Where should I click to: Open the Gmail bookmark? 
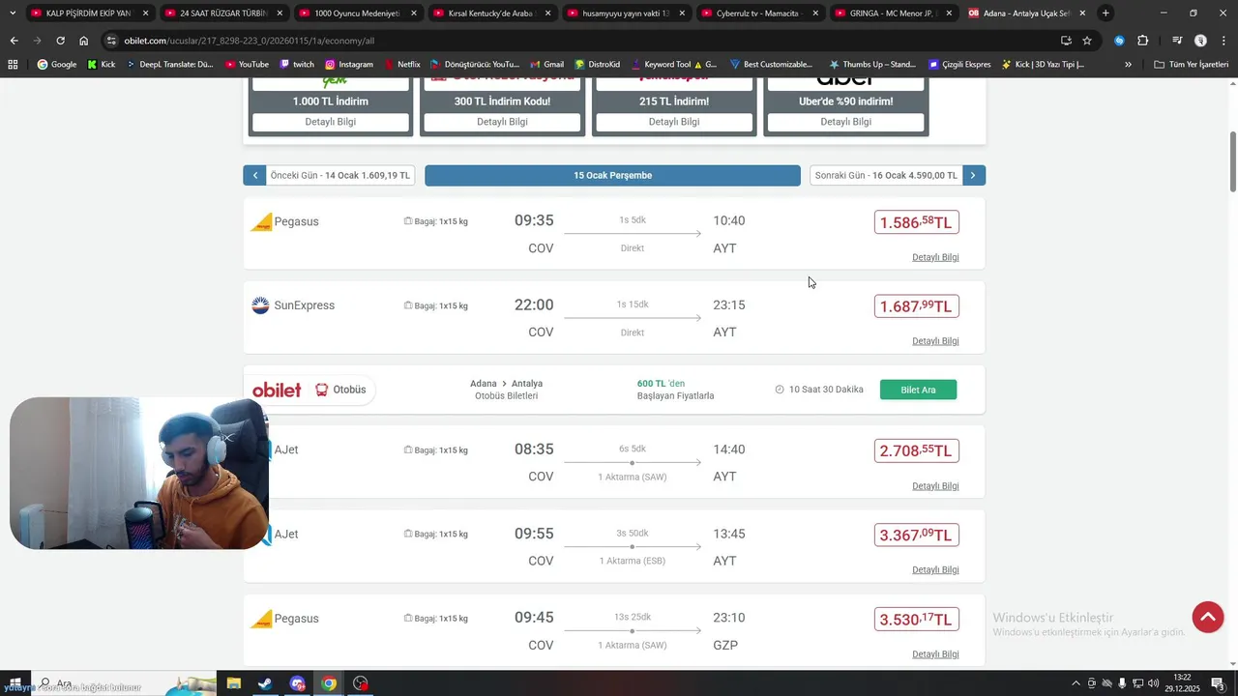(547, 64)
